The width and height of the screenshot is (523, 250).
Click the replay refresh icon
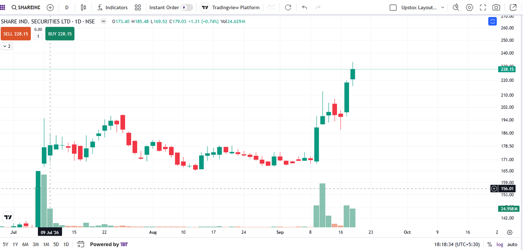(288, 7)
